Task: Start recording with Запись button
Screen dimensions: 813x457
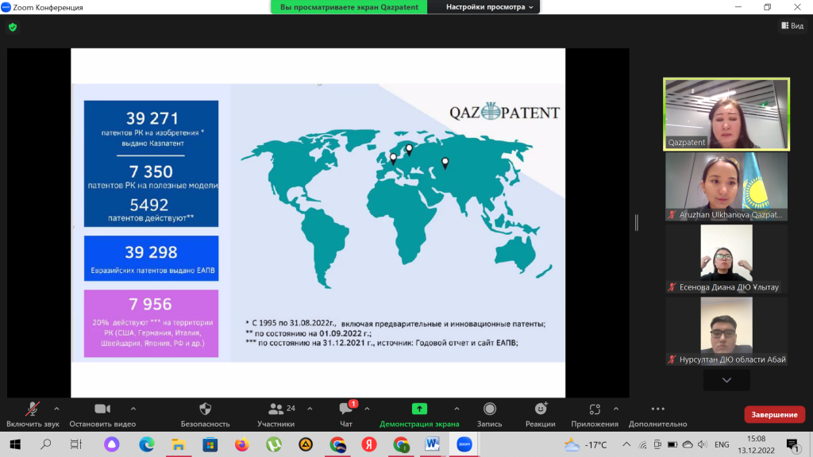Action: click(x=490, y=409)
